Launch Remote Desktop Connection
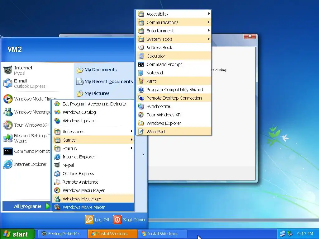 tap(174, 98)
